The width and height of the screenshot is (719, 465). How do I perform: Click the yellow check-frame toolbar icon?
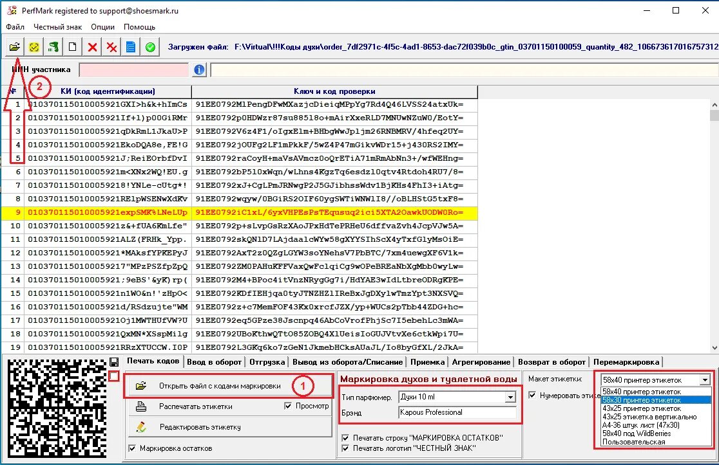(x=34, y=47)
